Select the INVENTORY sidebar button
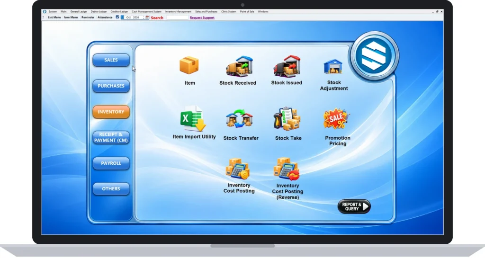 [111, 112]
